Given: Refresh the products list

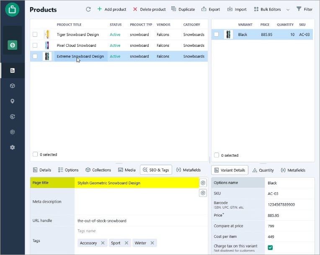Looking at the screenshot, I should [x=88, y=9].
